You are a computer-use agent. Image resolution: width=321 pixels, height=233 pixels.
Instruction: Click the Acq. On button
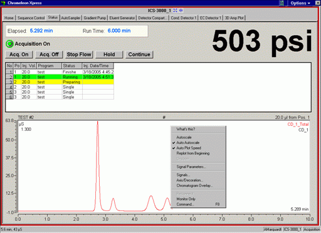coord(19,54)
